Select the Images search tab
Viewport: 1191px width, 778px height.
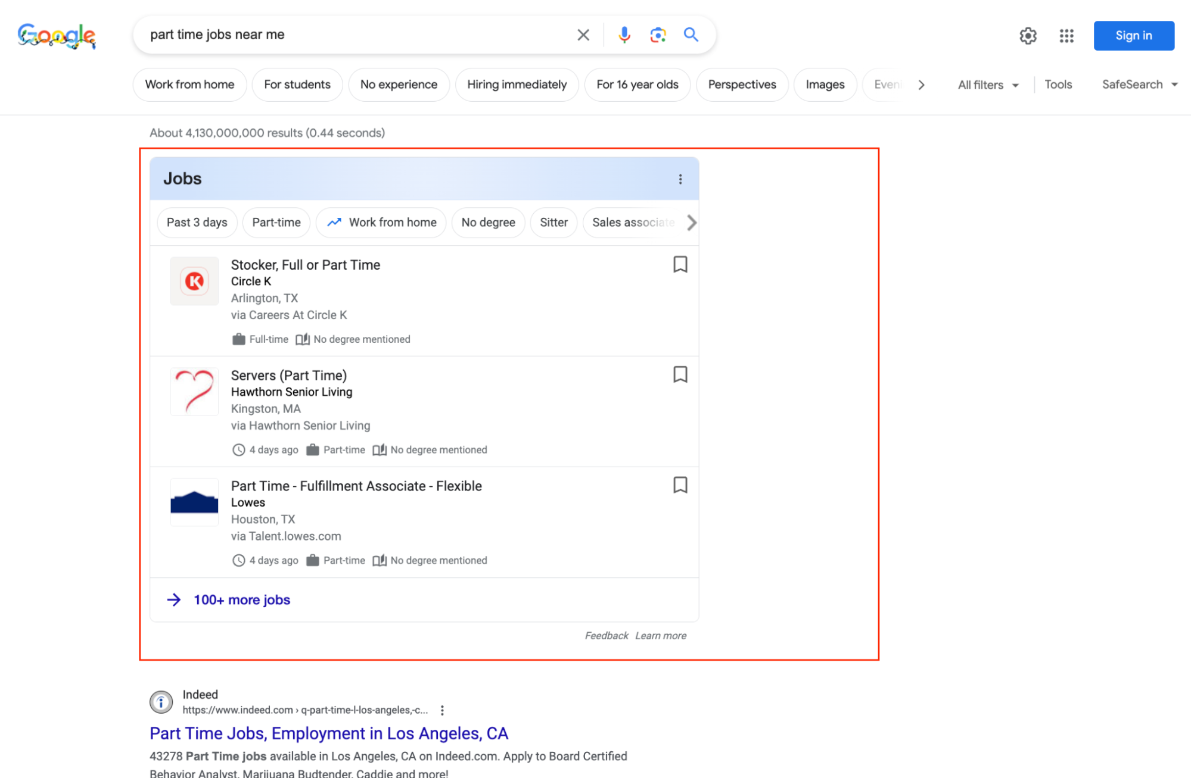click(825, 85)
